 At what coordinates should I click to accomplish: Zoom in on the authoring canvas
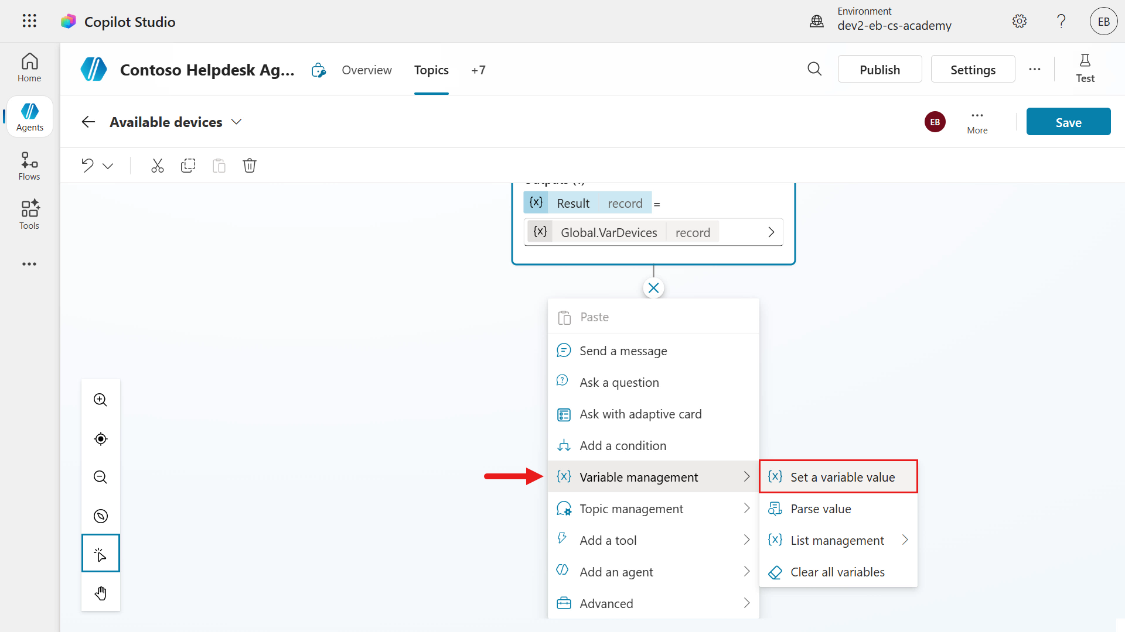click(x=100, y=400)
